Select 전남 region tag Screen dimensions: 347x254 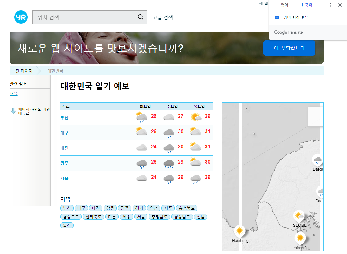pos(200,217)
